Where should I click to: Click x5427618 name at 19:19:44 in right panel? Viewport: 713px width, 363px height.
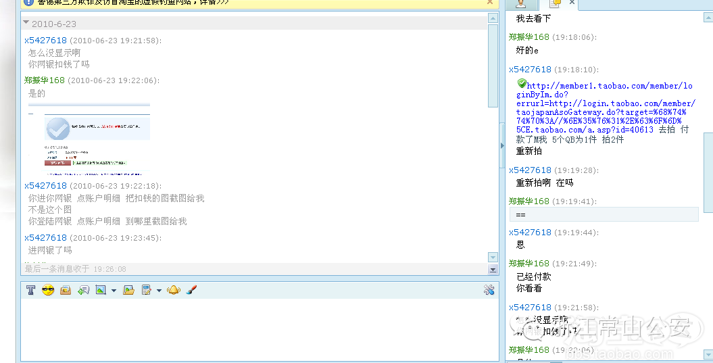coord(531,233)
